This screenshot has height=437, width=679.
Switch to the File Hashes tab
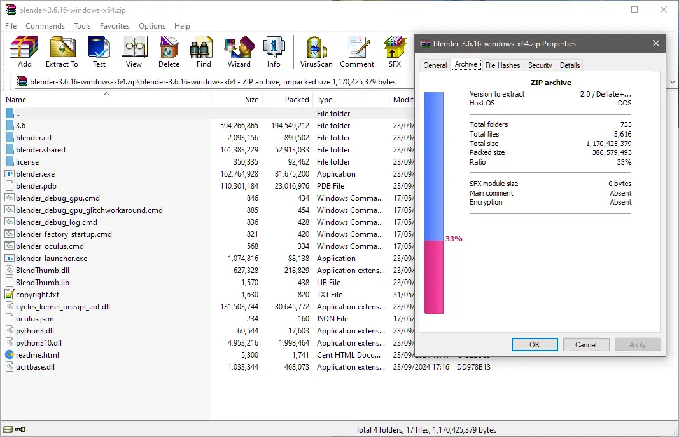tap(503, 65)
